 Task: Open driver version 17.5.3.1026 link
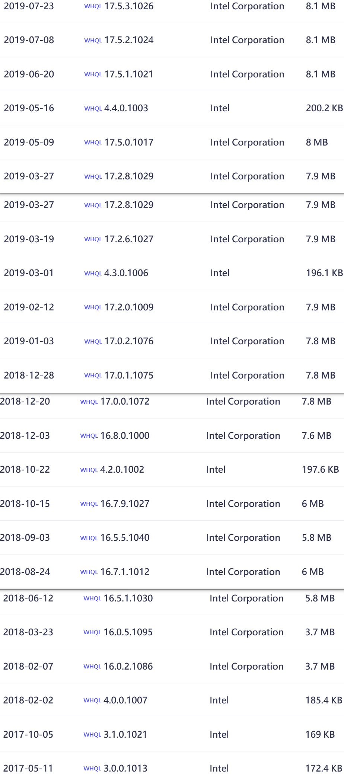pos(129,6)
